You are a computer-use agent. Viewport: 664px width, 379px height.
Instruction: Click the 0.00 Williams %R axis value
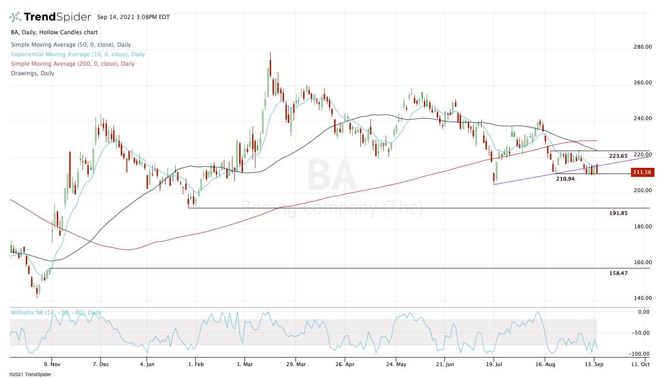pyautogui.click(x=644, y=312)
